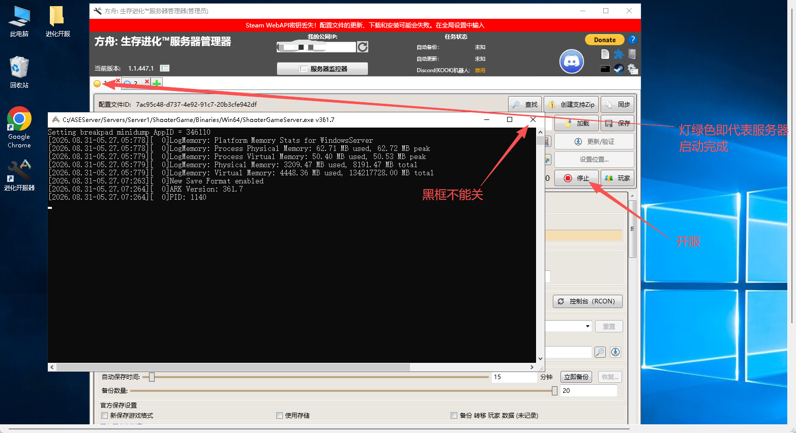Click the version number 1.1.447.1
The height and width of the screenshot is (433, 796).
pyautogui.click(x=141, y=68)
